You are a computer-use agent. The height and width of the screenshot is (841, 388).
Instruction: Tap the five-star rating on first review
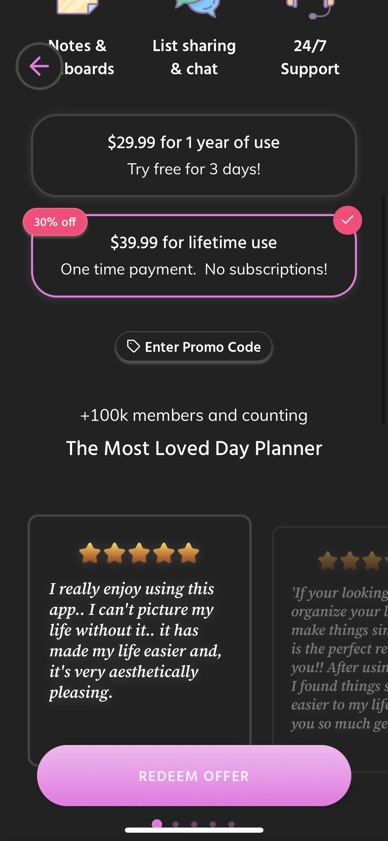[x=139, y=553]
